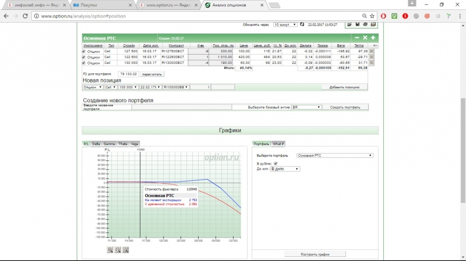Image resolution: width=466 pixels, height=261 pixels.
Task: Sort by the Страйк column header
Action: 129,46
